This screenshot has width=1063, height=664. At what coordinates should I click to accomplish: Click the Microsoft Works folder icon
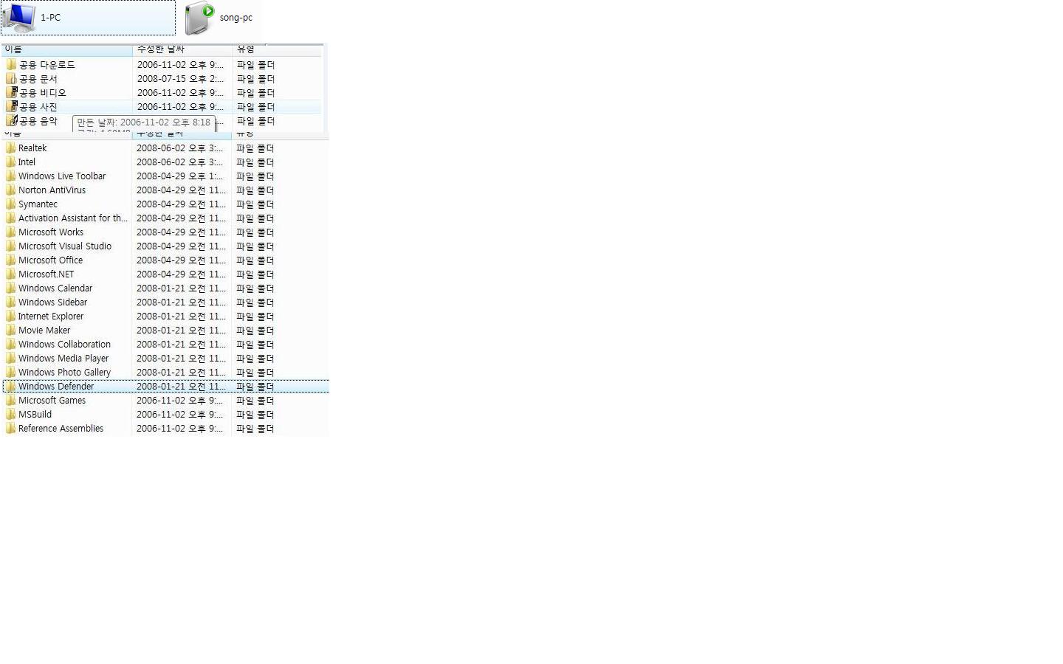[x=10, y=232]
